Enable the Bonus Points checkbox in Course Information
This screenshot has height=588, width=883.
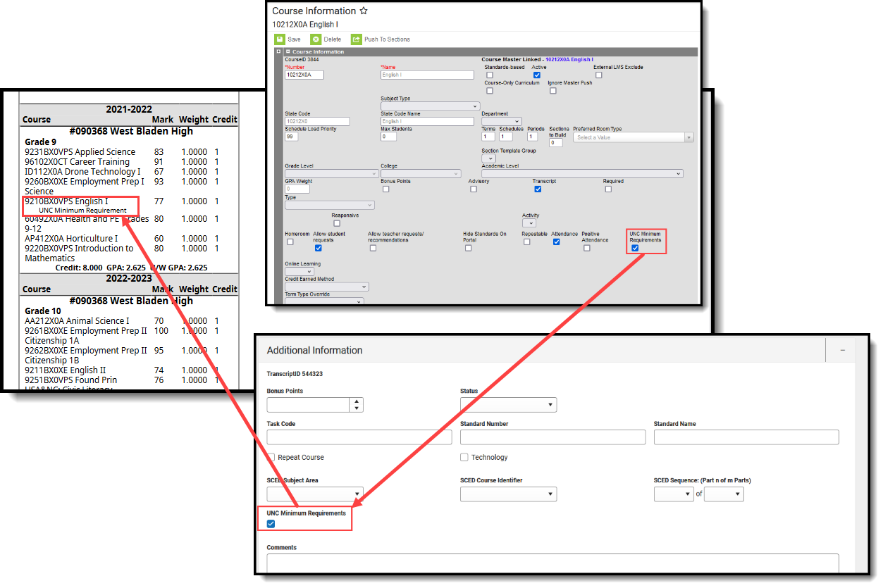[x=385, y=189]
